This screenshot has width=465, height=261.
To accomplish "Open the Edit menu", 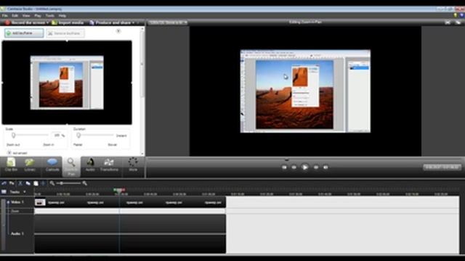I will coord(15,16).
